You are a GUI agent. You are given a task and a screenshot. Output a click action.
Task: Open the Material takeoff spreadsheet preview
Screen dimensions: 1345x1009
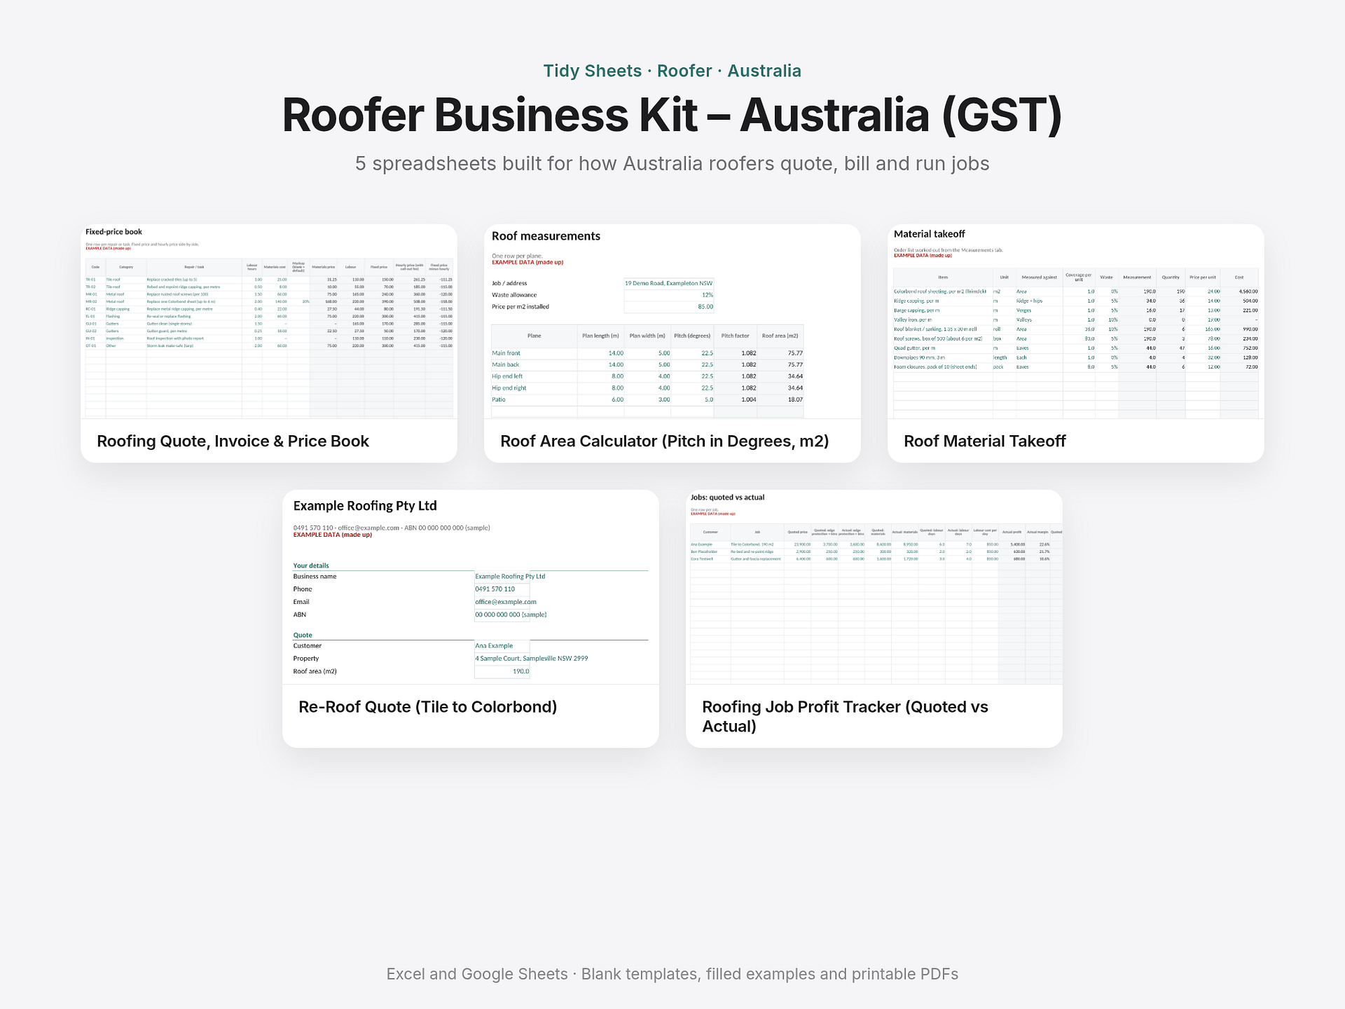[x=1076, y=322]
